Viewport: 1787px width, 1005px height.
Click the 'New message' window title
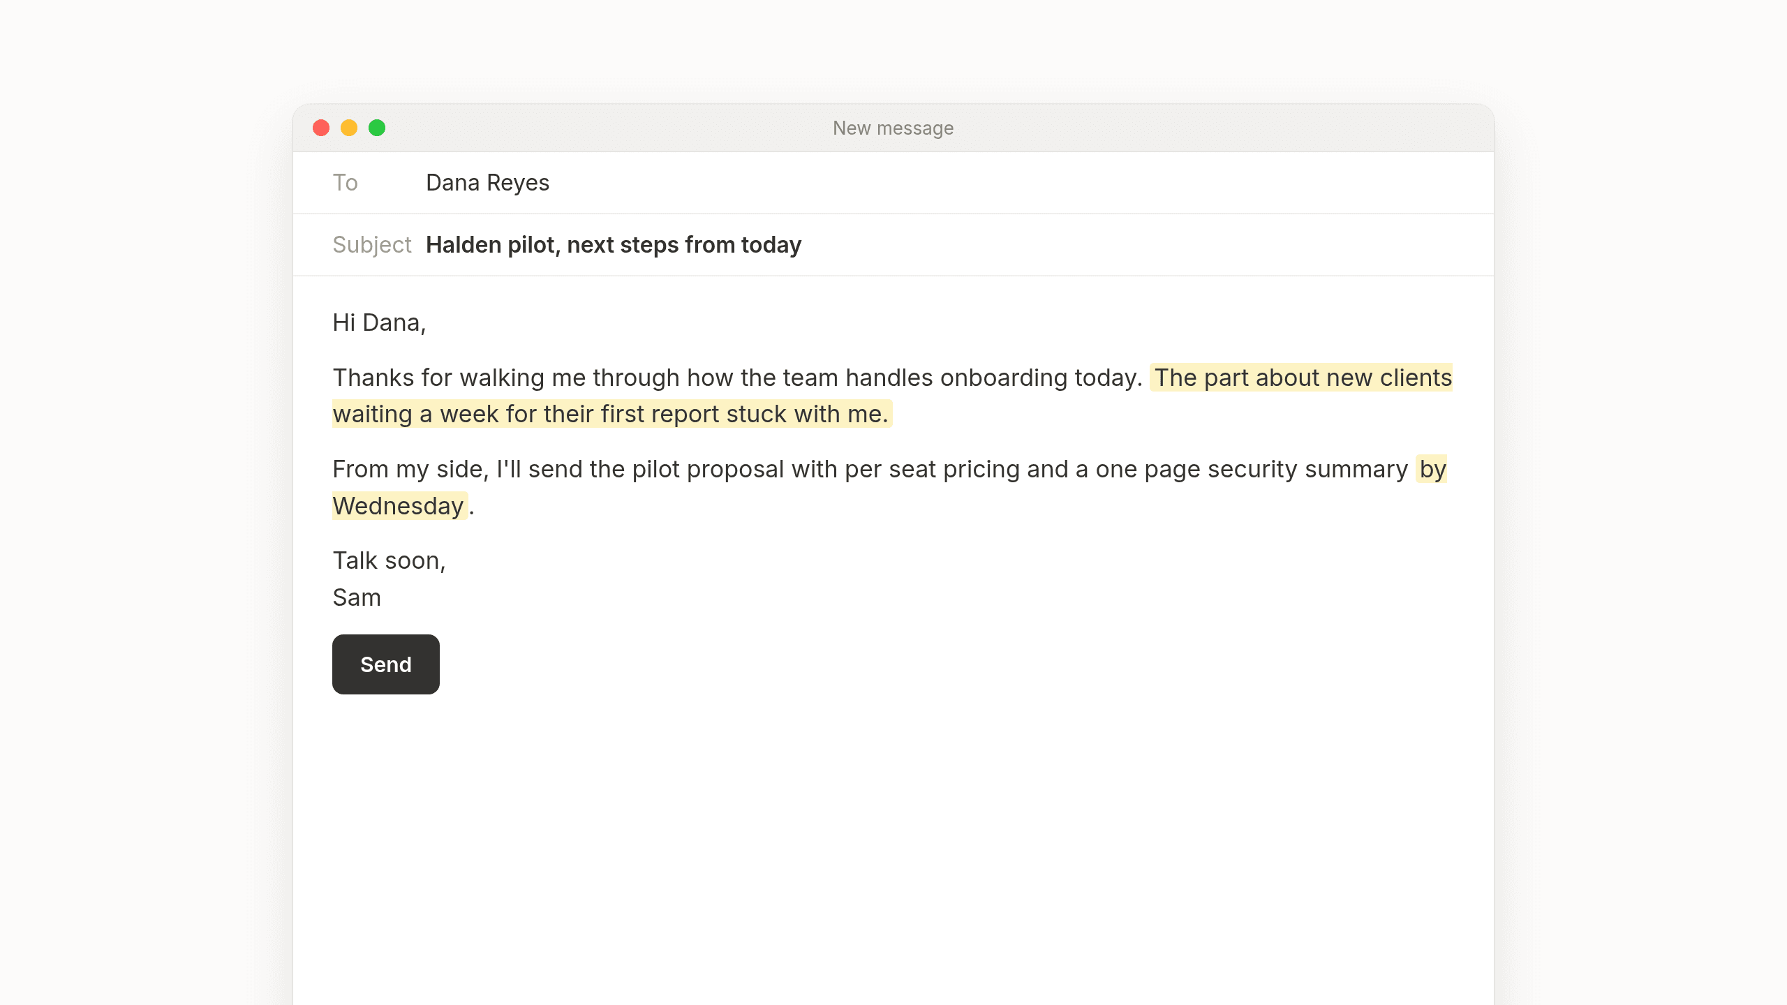coord(893,128)
